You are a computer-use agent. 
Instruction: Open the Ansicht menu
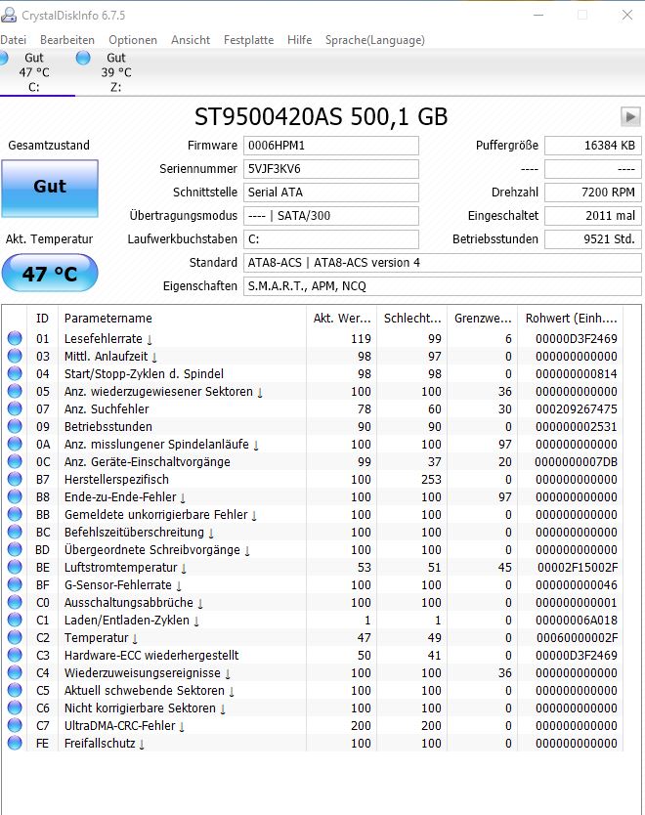coord(191,40)
